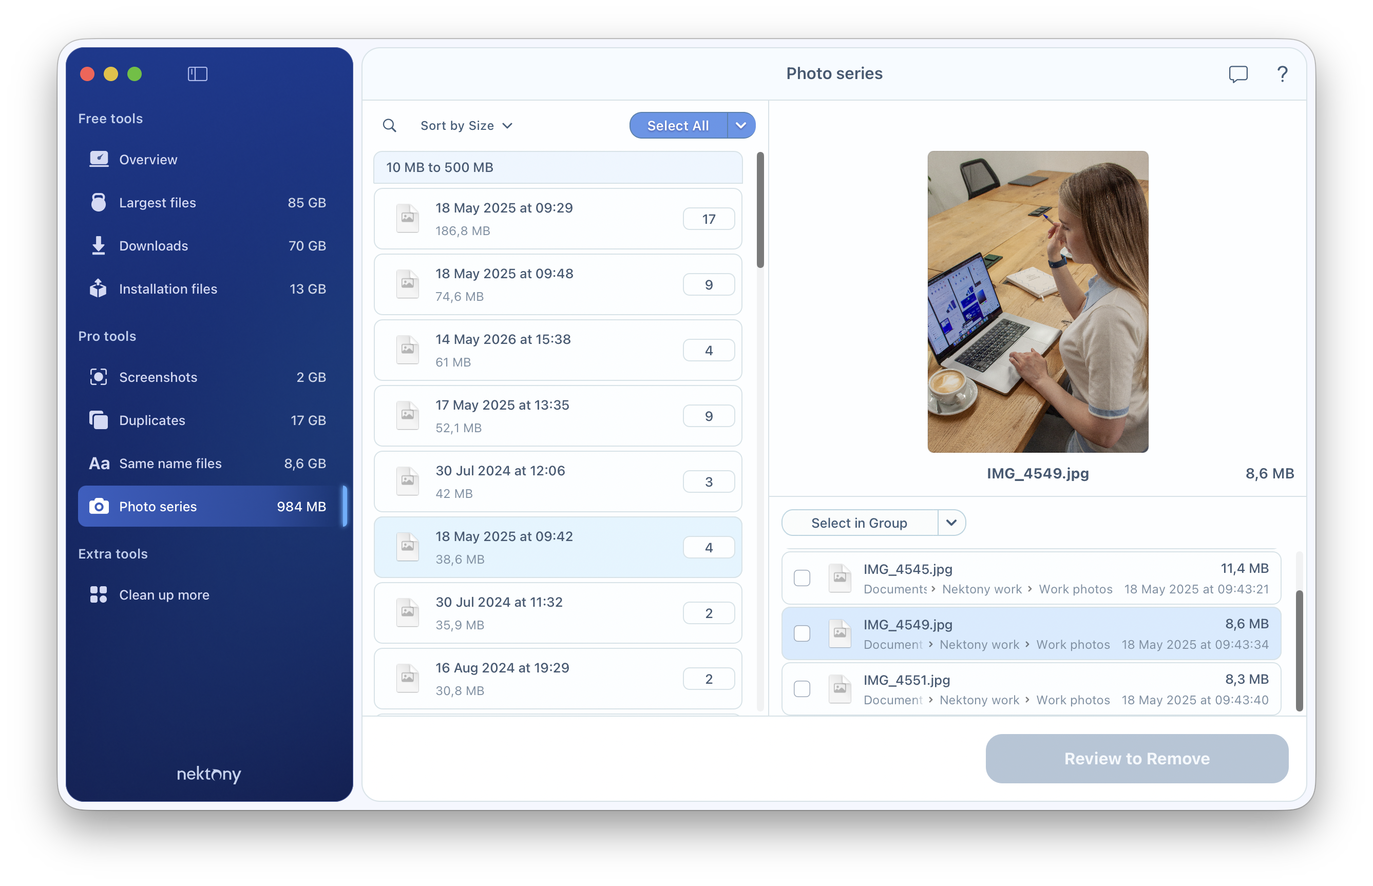Image resolution: width=1373 pixels, height=886 pixels.
Task: Click the Same name files Aa icon
Action: coord(99,464)
